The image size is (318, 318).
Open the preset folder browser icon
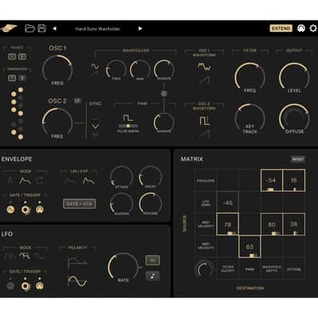click(x=29, y=28)
